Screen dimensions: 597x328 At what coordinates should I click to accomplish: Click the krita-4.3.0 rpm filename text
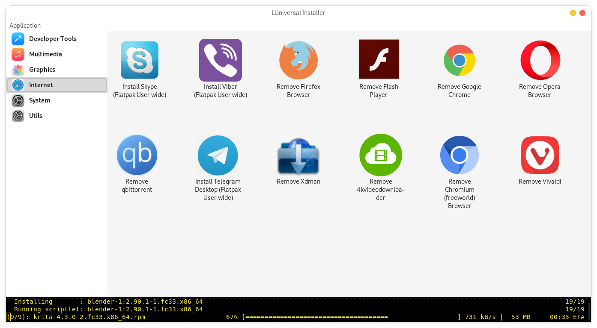click(89, 317)
